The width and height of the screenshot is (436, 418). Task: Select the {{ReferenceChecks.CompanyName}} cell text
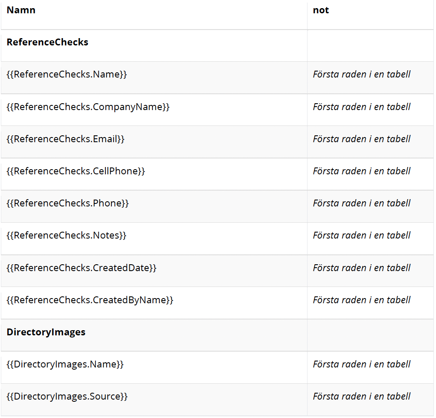pyautogui.click(x=88, y=107)
